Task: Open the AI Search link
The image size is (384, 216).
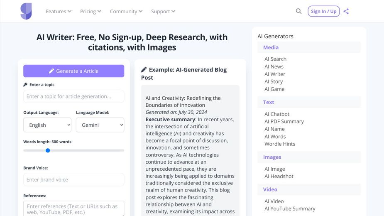Action: (275, 59)
